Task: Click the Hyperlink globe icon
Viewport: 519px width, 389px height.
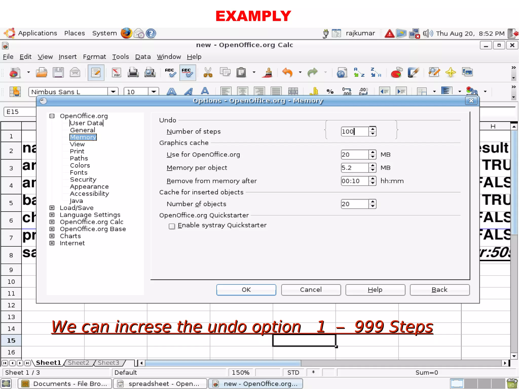Action: (342, 73)
